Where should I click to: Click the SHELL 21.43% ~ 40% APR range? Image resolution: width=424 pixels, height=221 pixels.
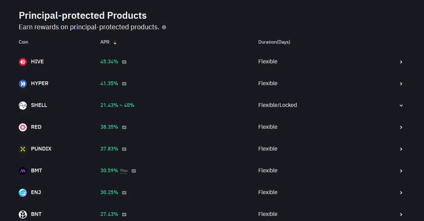(117, 105)
